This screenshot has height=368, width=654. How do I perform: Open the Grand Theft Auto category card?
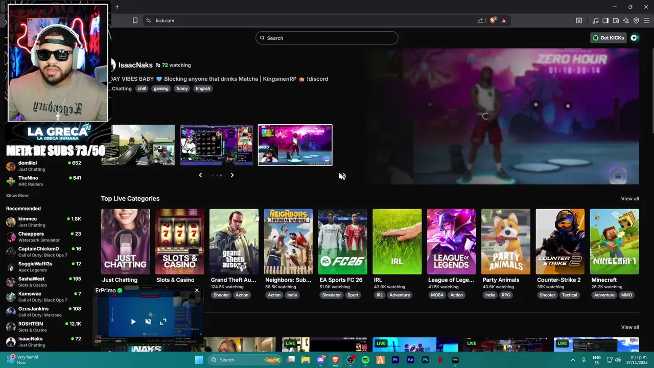click(234, 242)
